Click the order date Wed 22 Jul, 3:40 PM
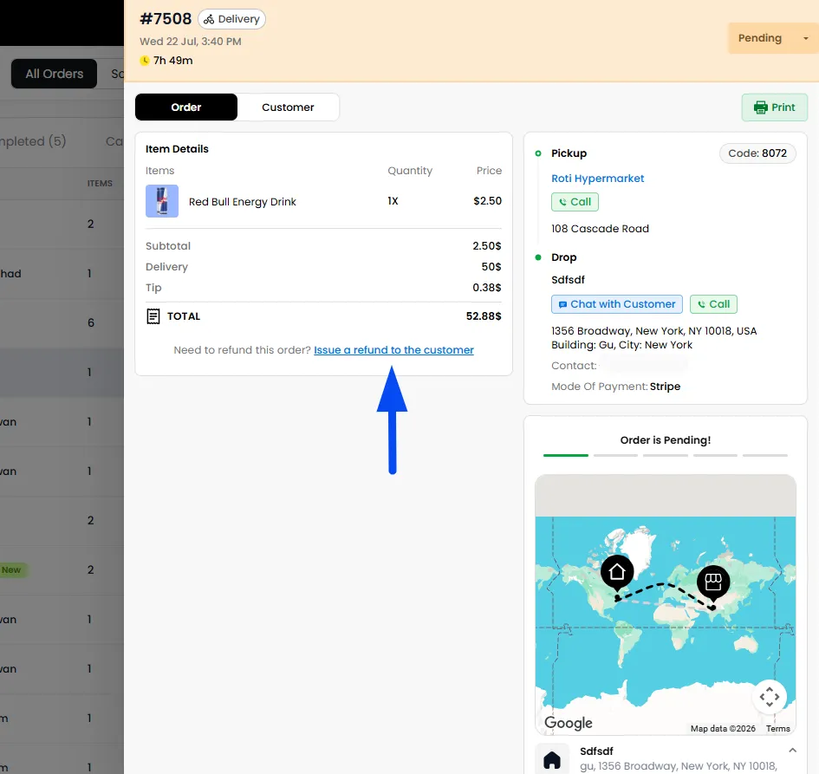 191,42
